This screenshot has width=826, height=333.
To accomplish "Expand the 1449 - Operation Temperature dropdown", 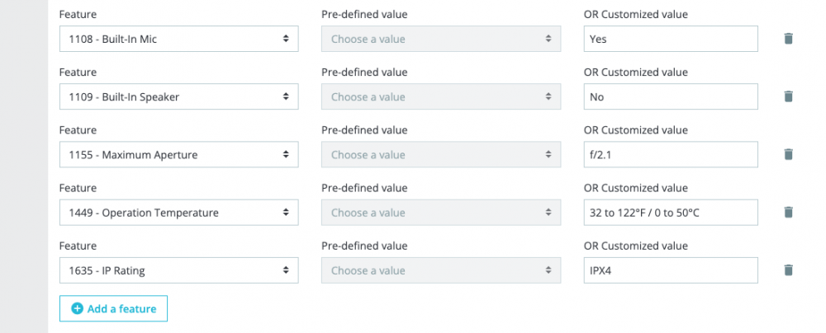I will 178,212.
